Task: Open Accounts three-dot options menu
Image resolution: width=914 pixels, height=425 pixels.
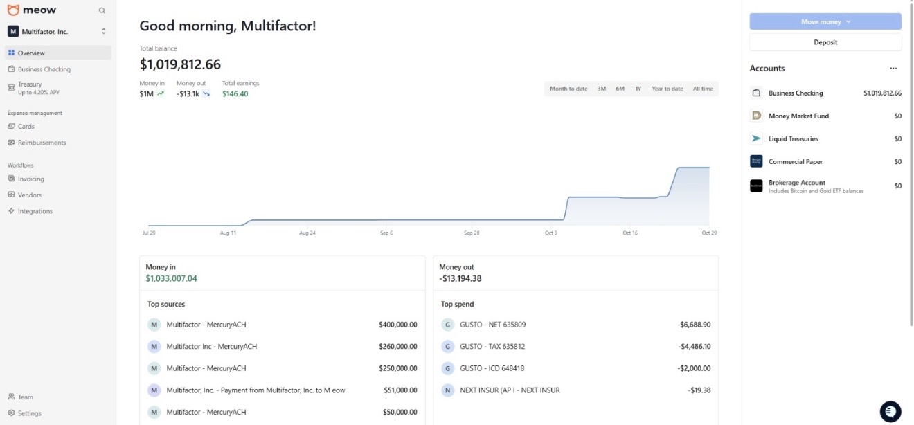Action: (893, 69)
